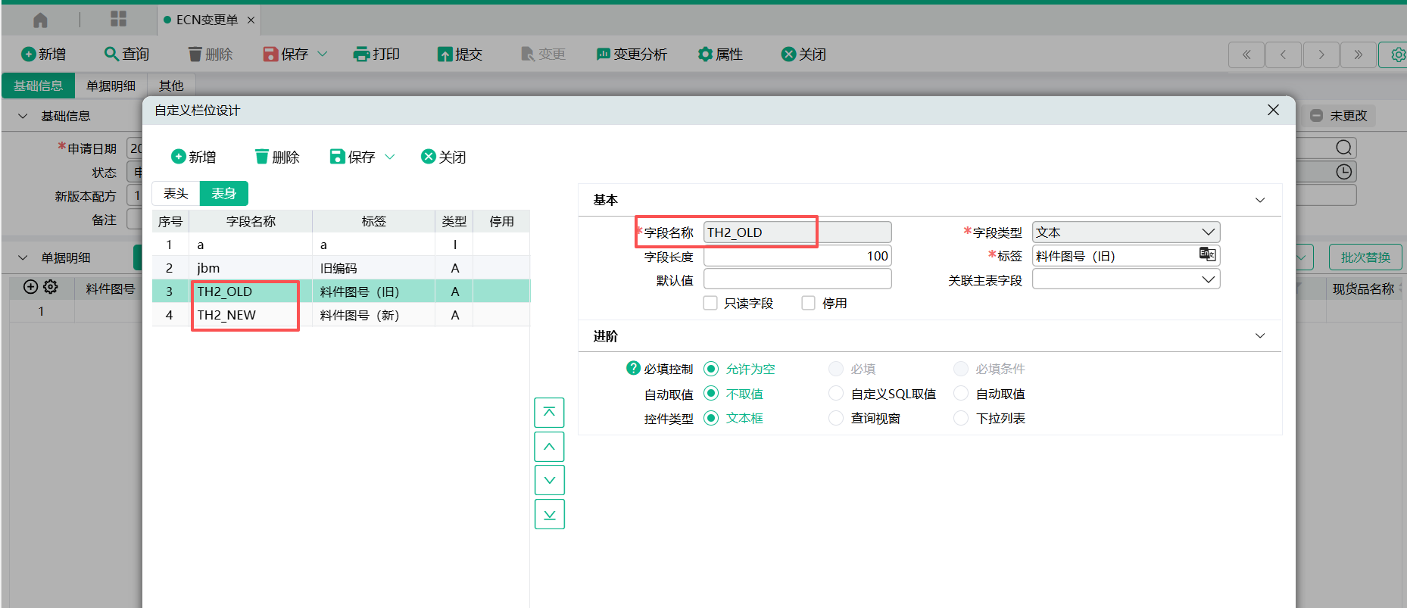Click the move-up arrow button
The width and height of the screenshot is (1407, 608).
[549, 447]
